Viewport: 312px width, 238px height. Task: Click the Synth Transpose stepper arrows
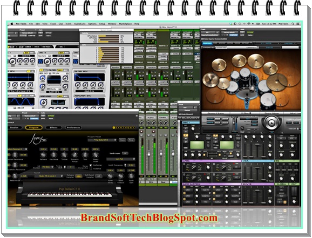click(125, 165)
